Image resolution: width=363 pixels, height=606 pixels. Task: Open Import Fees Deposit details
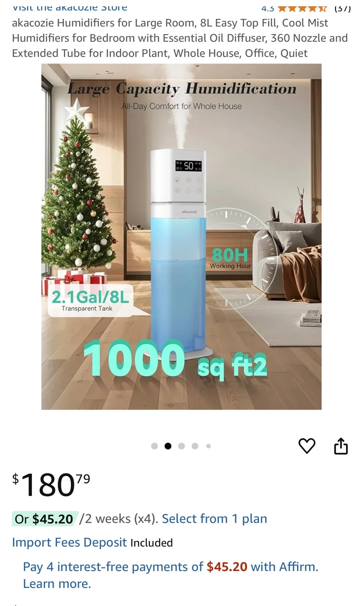[69, 542]
